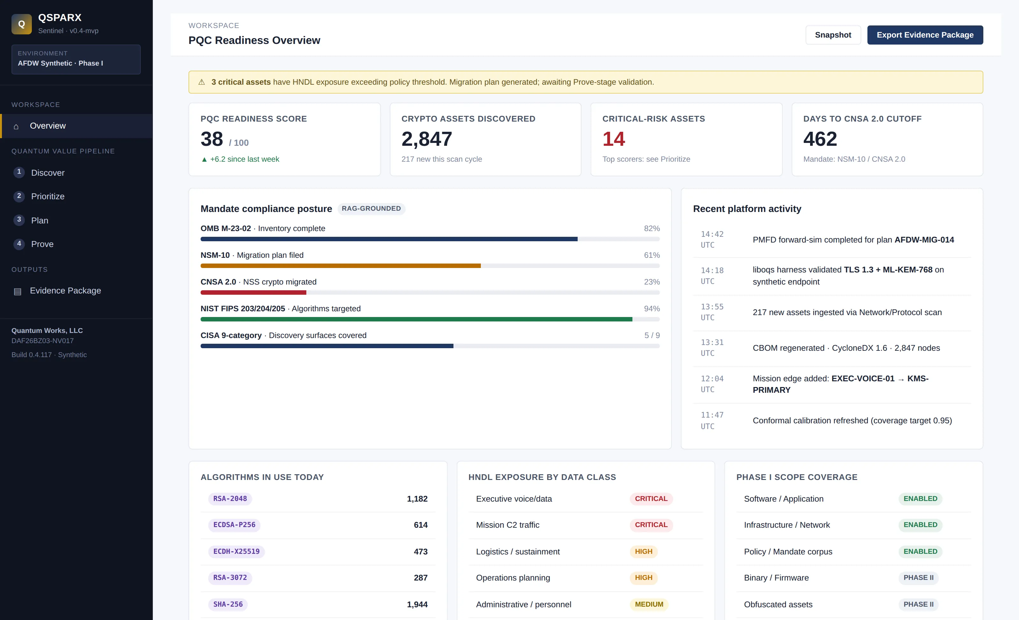1019x620 pixels.
Task: Open PQC Readiness Score card
Action: (285, 139)
